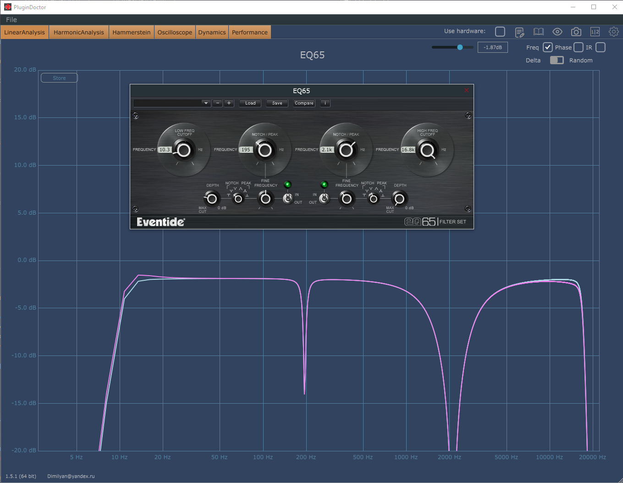623x483 pixels.
Task: Click the preset plus button
Action: 229,103
